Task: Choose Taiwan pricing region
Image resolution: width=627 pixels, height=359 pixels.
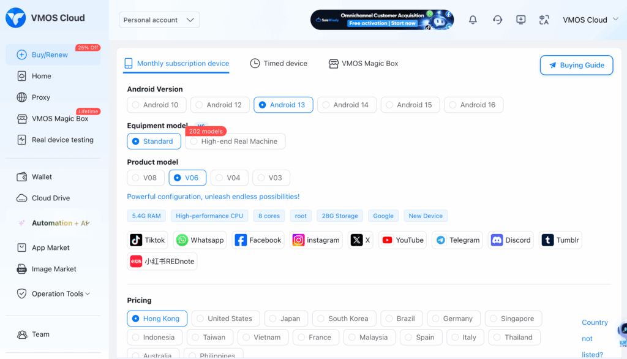Action: coord(210,338)
